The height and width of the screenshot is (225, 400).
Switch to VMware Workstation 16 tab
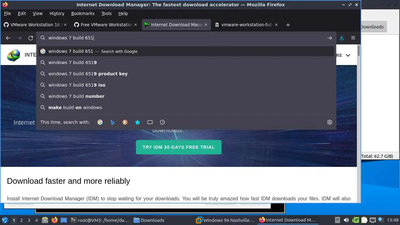(x=35, y=25)
